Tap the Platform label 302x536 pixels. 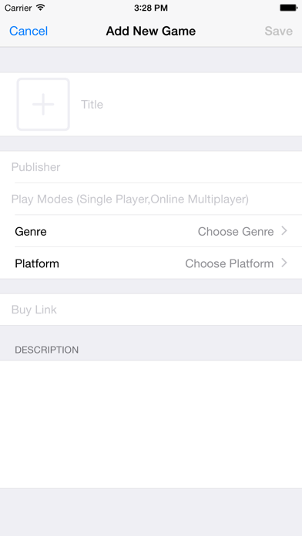coord(37,263)
